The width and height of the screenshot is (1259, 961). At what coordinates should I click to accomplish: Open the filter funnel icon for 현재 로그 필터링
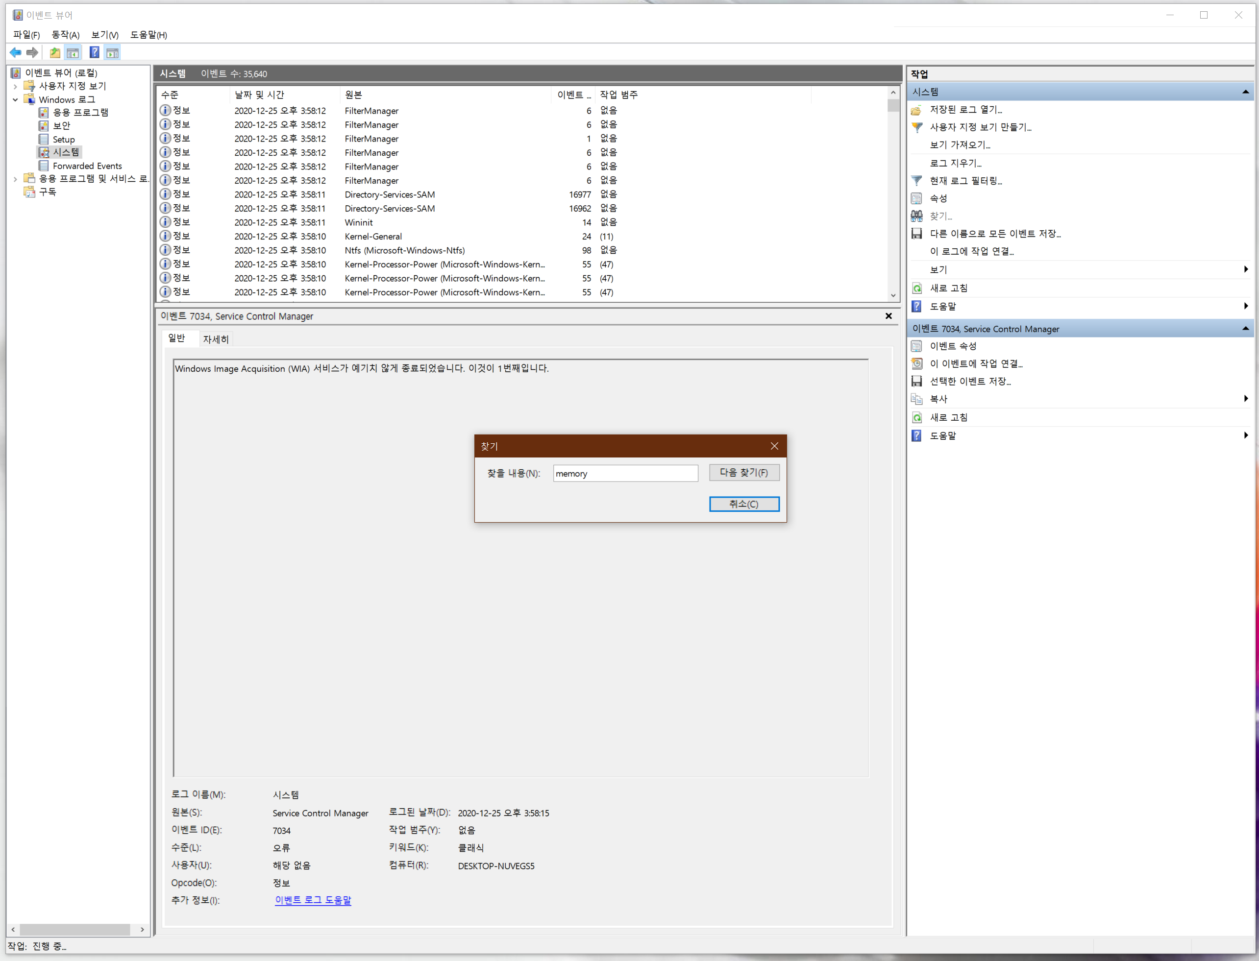(917, 181)
